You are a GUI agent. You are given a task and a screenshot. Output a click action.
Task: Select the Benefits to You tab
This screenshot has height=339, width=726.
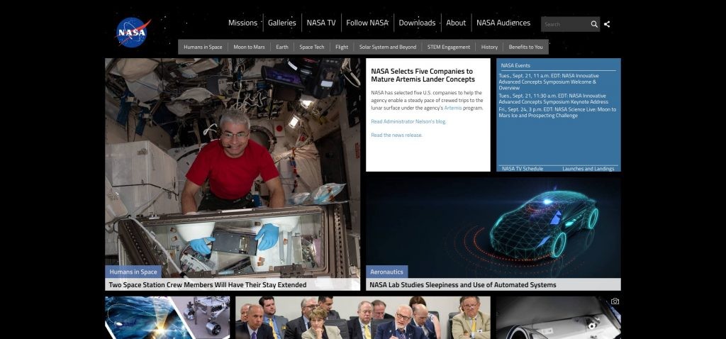point(525,47)
